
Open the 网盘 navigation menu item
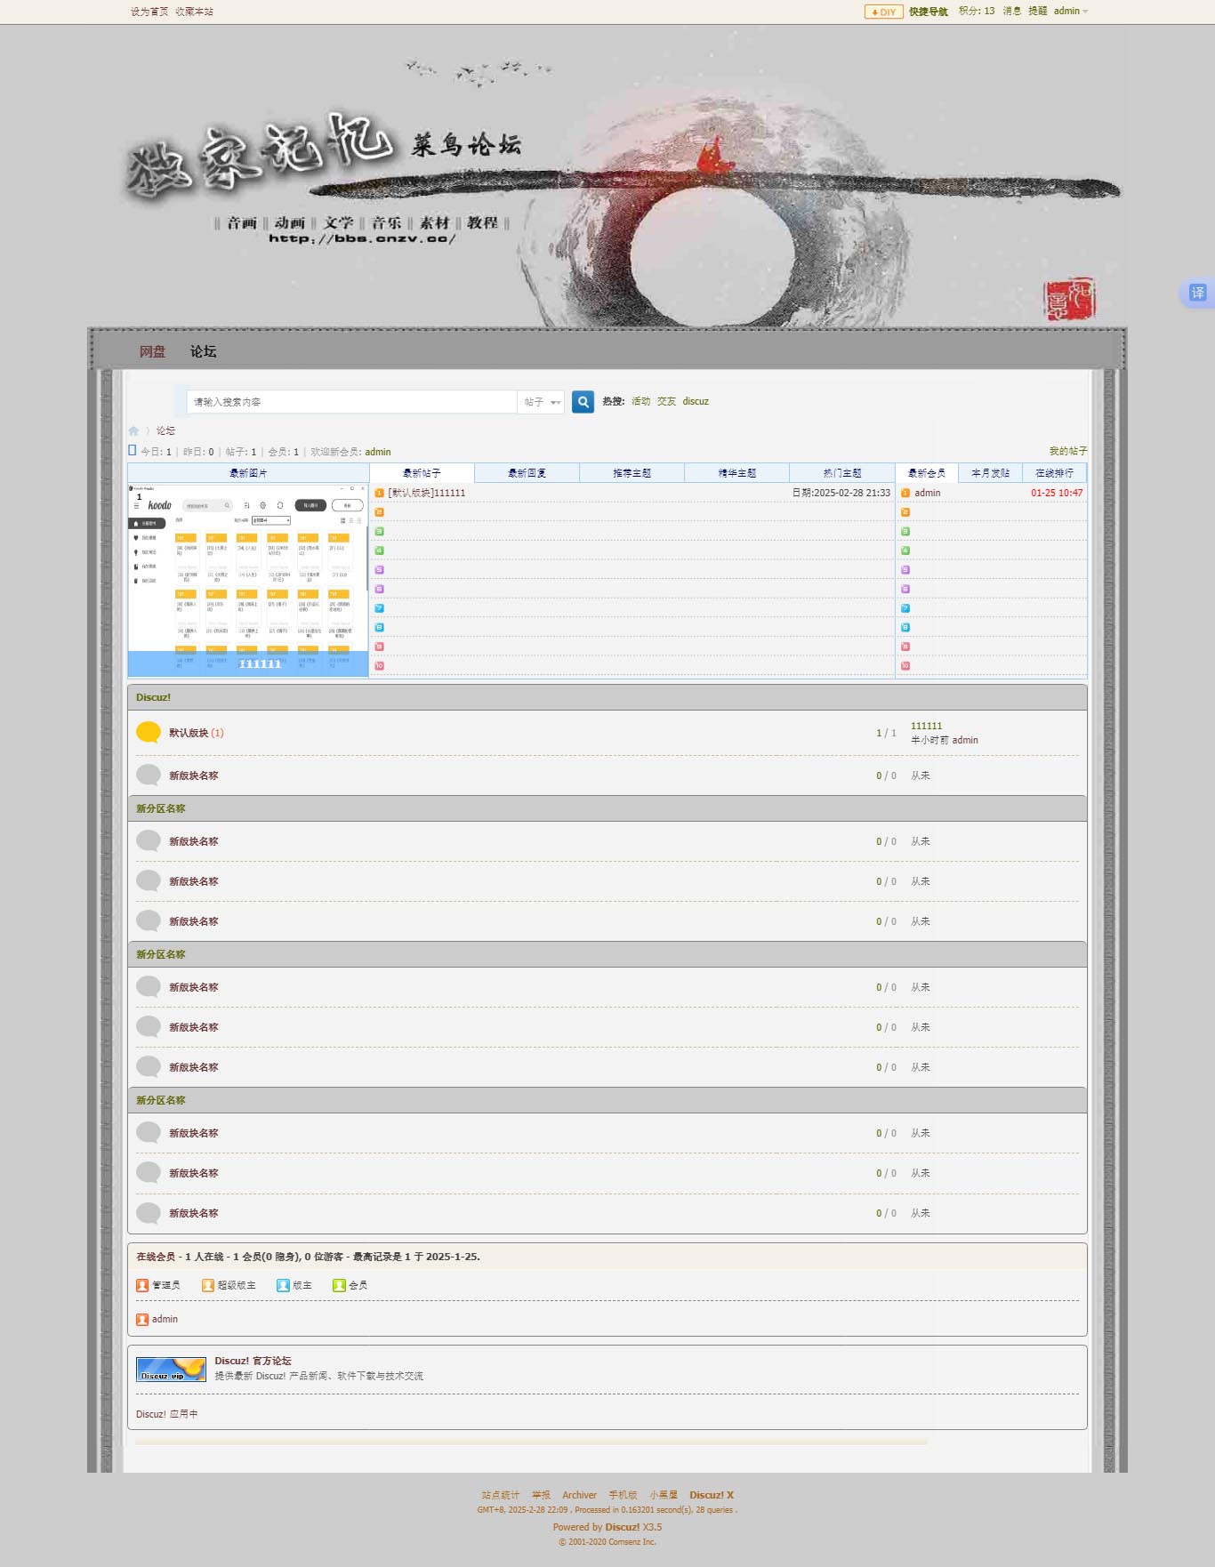(152, 351)
